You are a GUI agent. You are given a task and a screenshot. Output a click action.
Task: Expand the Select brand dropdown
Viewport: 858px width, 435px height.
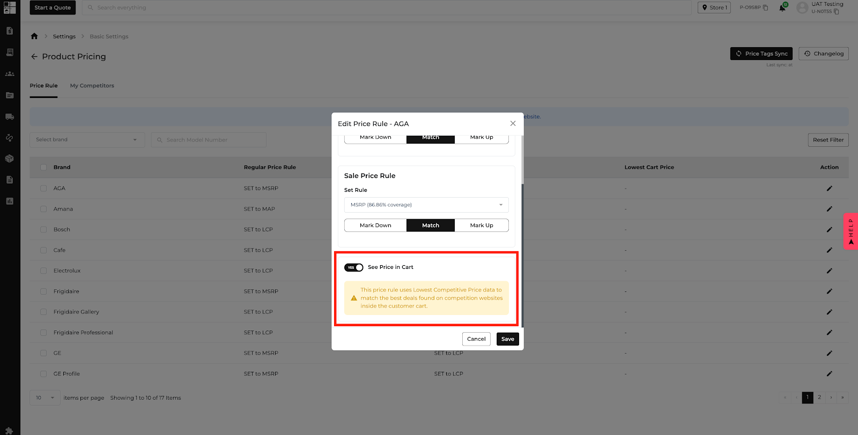pos(87,140)
